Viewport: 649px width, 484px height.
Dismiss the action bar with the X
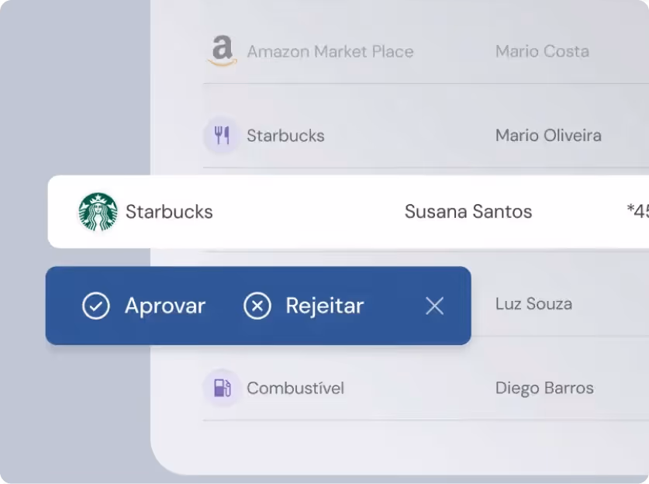(x=434, y=306)
